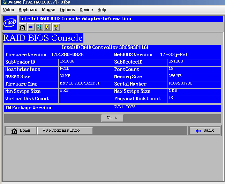Screen dimensions: 225x184
Task: Open the Video menu
Action: point(8,10)
